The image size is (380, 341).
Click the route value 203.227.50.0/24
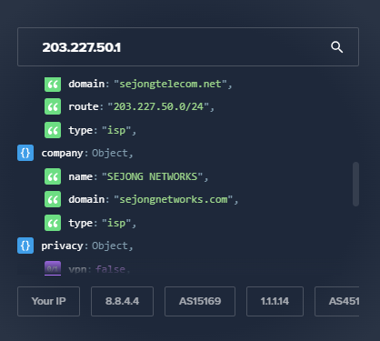click(x=158, y=106)
